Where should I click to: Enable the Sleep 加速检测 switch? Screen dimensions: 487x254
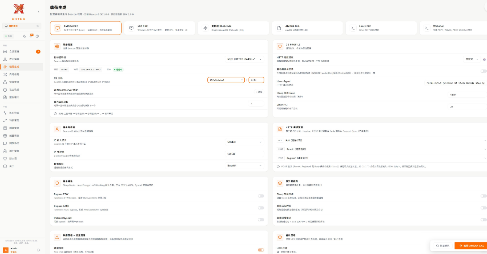[x=483, y=196]
